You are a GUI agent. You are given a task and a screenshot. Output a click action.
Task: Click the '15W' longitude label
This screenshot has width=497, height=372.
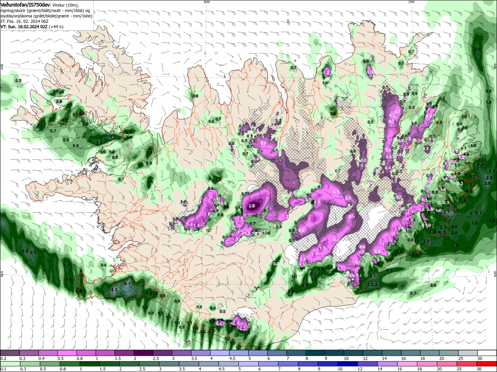coord(411,2)
